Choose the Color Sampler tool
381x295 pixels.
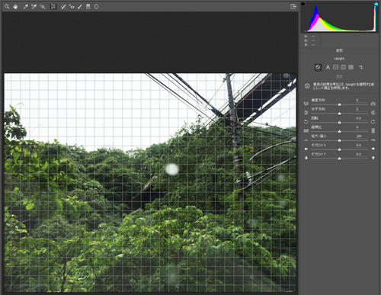point(34,7)
